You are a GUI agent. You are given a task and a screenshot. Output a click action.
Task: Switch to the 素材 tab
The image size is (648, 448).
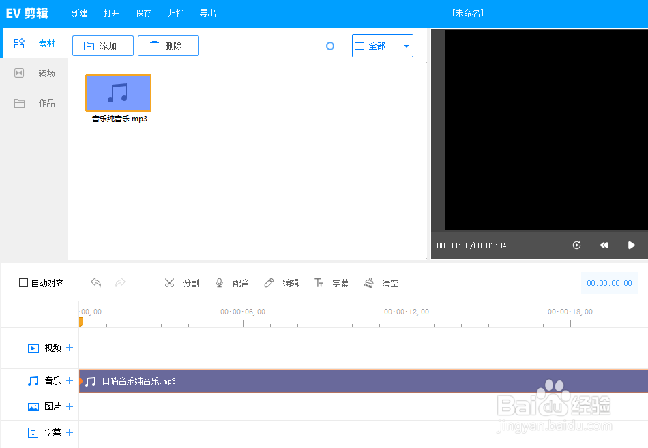[35, 43]
